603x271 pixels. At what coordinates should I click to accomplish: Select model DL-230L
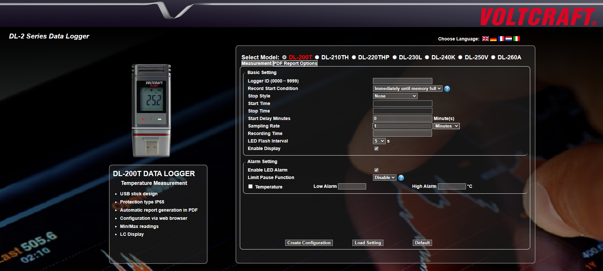coord(394,57)
